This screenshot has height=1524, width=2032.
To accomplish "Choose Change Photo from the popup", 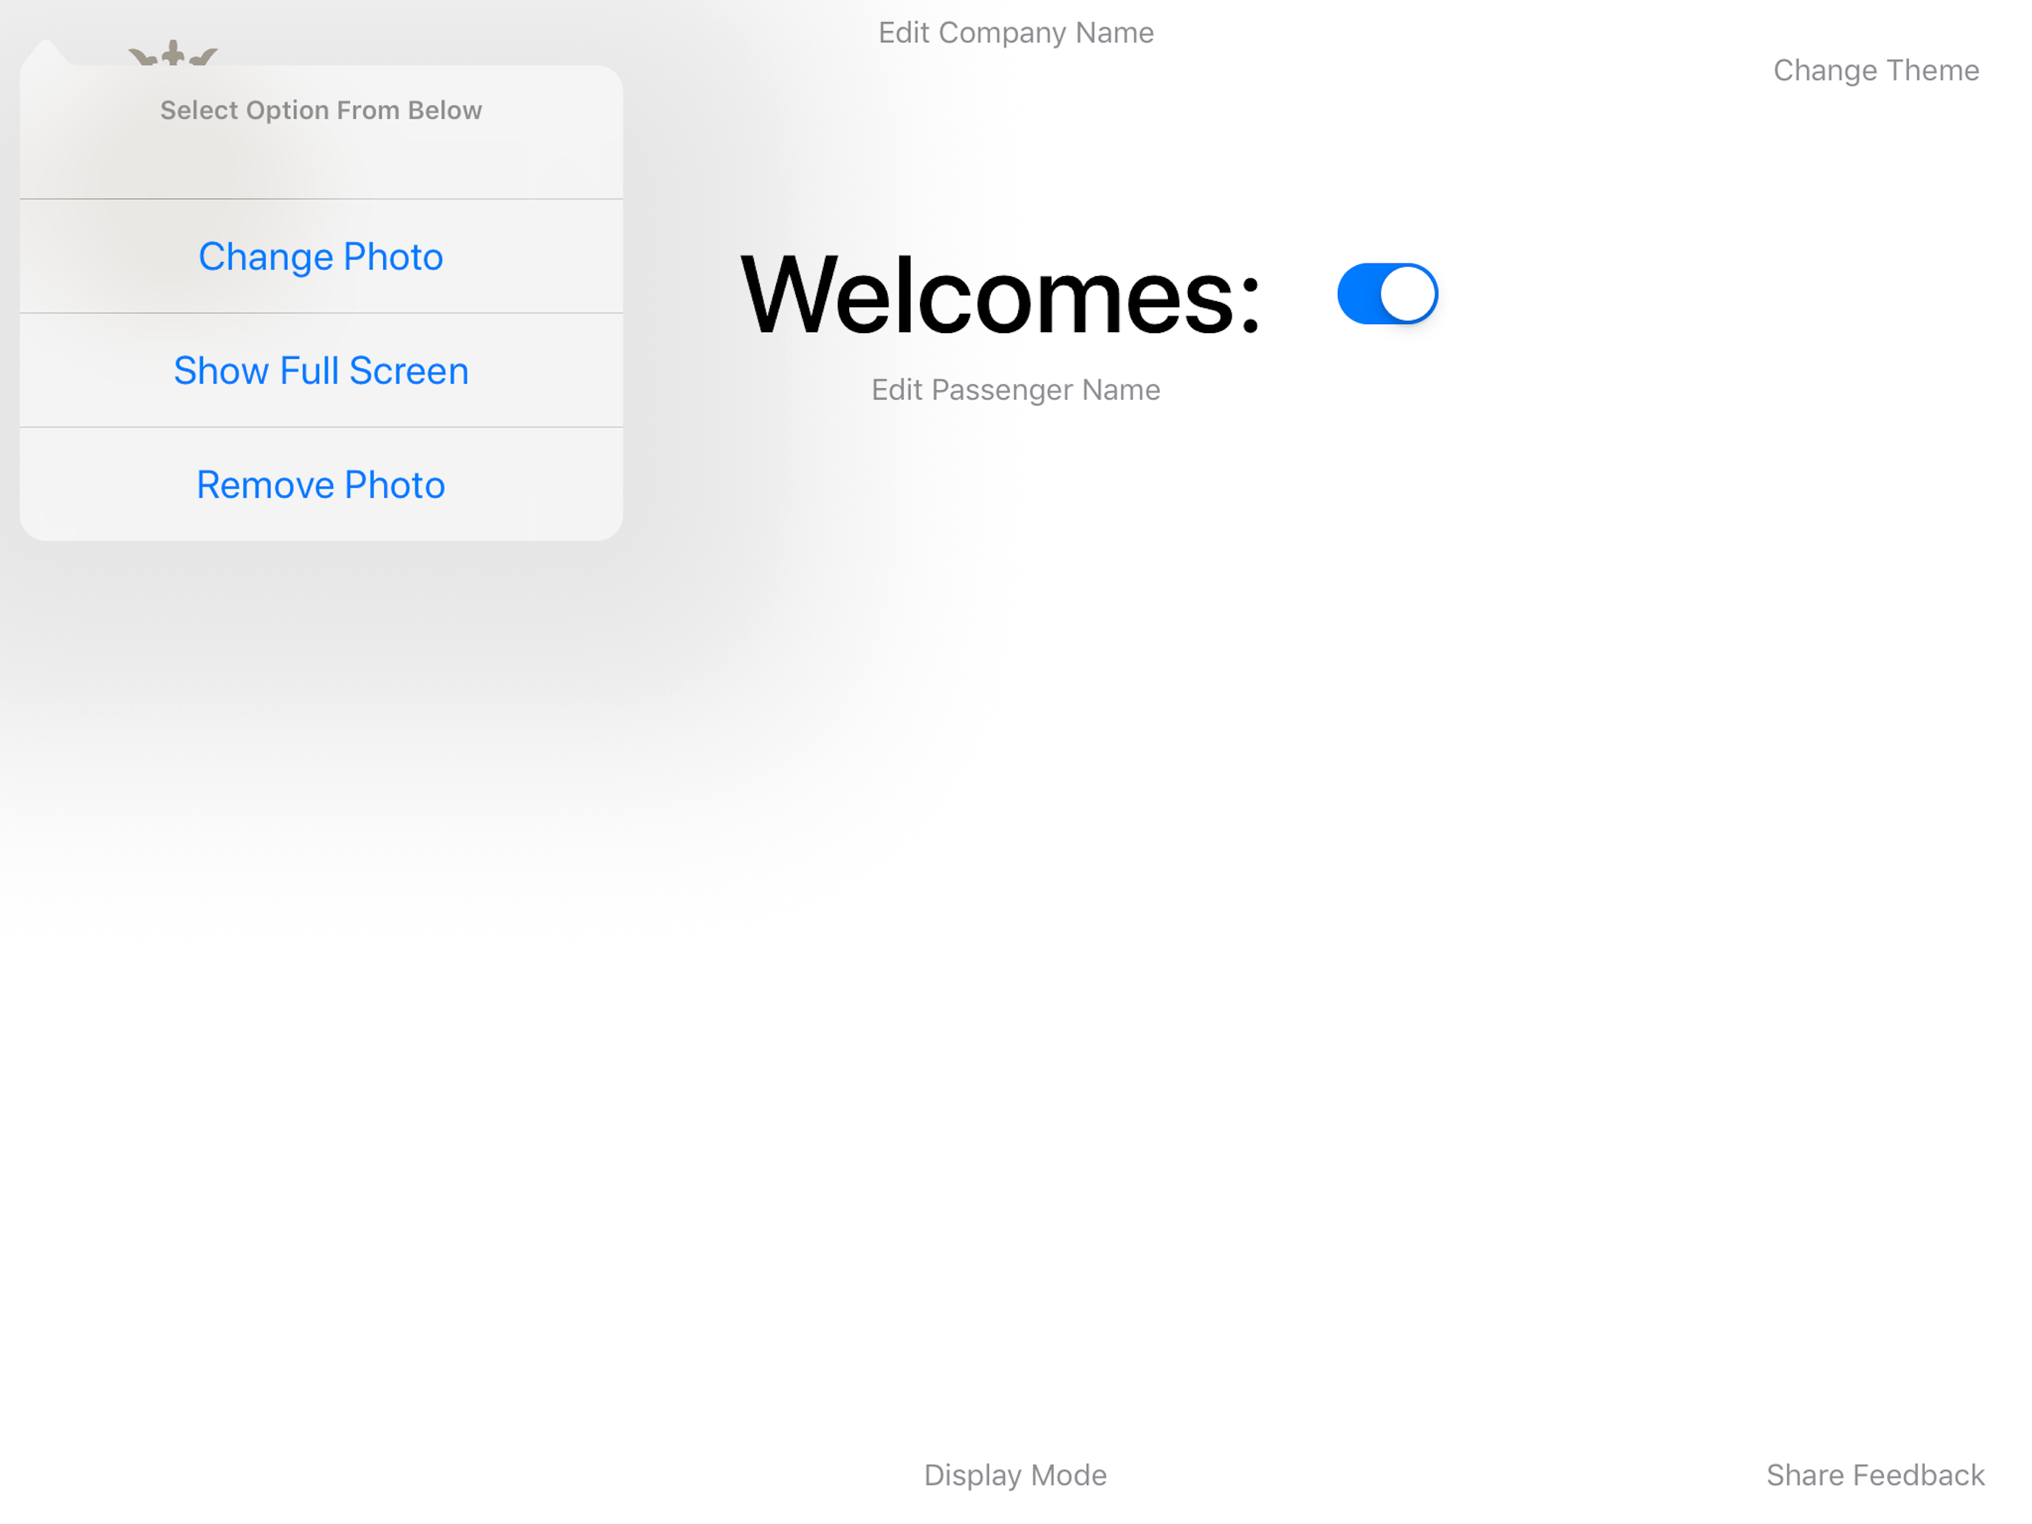I will point(320,256).
